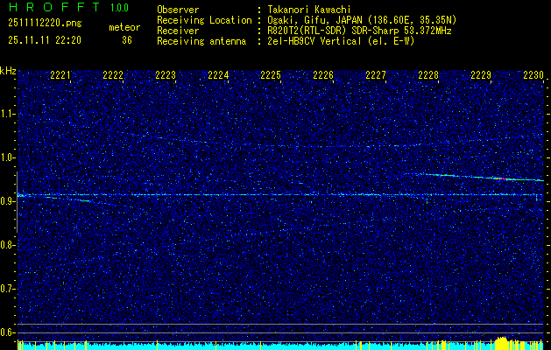Image resolution: width=551 pixels, height=350 pixels.
Task: Select the 2225 time marker
Action: (271, 76)
